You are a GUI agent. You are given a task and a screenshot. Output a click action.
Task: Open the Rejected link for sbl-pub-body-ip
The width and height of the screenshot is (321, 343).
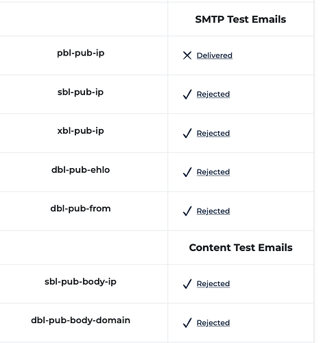pyautogui.click(x=213, y=284)
